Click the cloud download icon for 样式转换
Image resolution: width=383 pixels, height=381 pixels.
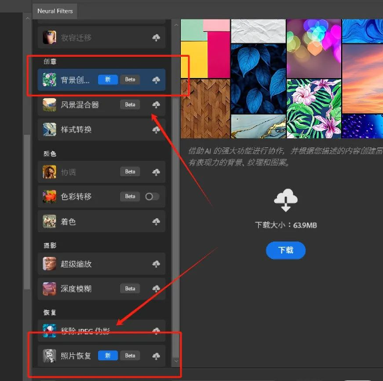click(156, 129)
